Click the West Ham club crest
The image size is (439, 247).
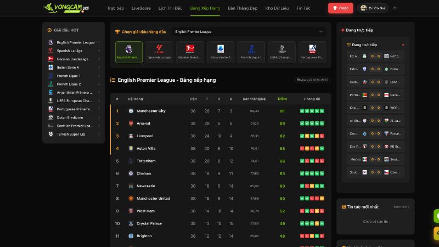[x=131, y=211]
